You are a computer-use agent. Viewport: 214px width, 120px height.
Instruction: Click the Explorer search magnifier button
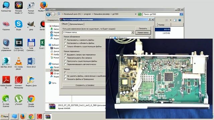click(x=181, y=14)
